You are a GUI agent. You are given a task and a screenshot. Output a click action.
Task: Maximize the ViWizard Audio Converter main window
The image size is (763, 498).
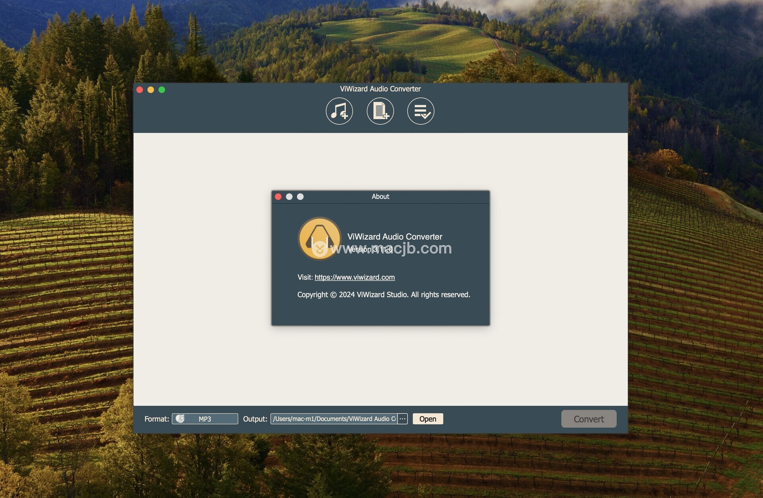tap(162, 90)
